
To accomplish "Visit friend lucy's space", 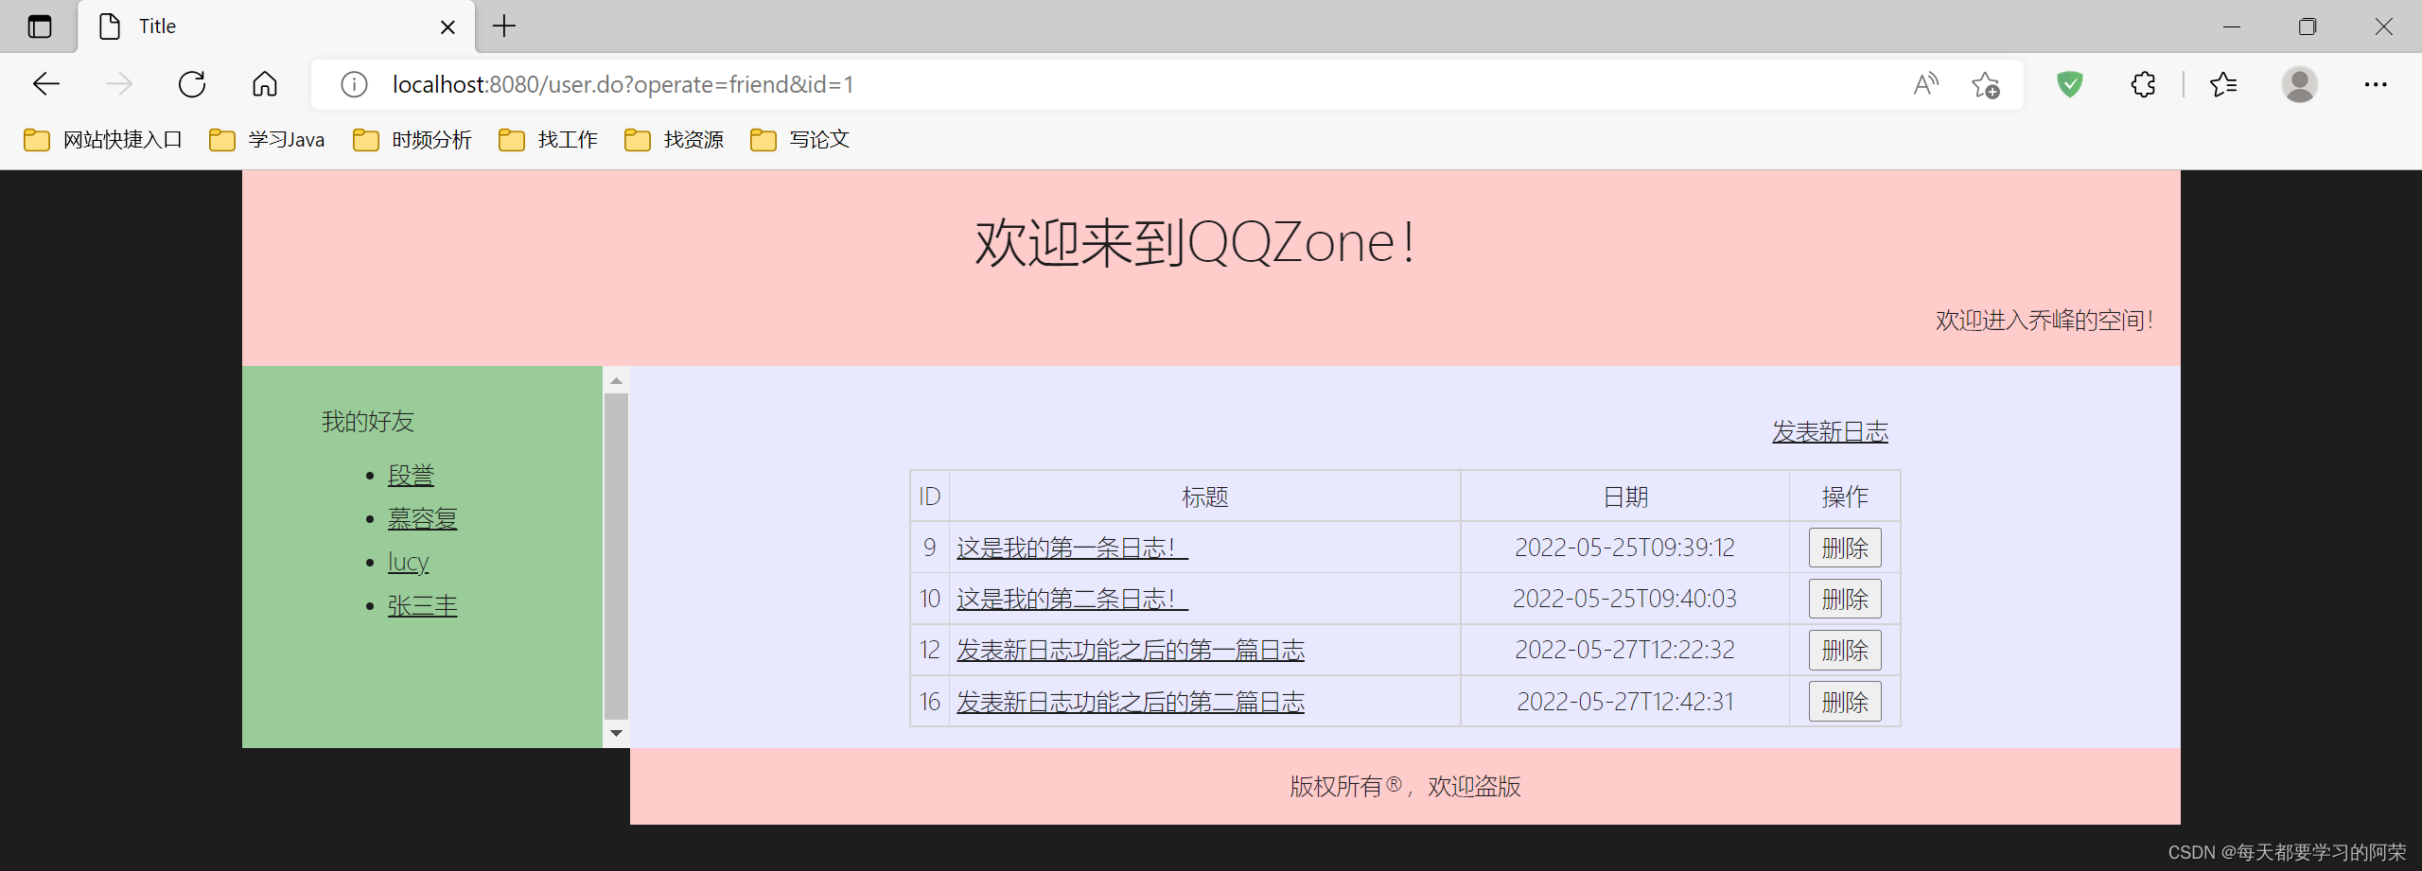I will [x=408, y=562].
